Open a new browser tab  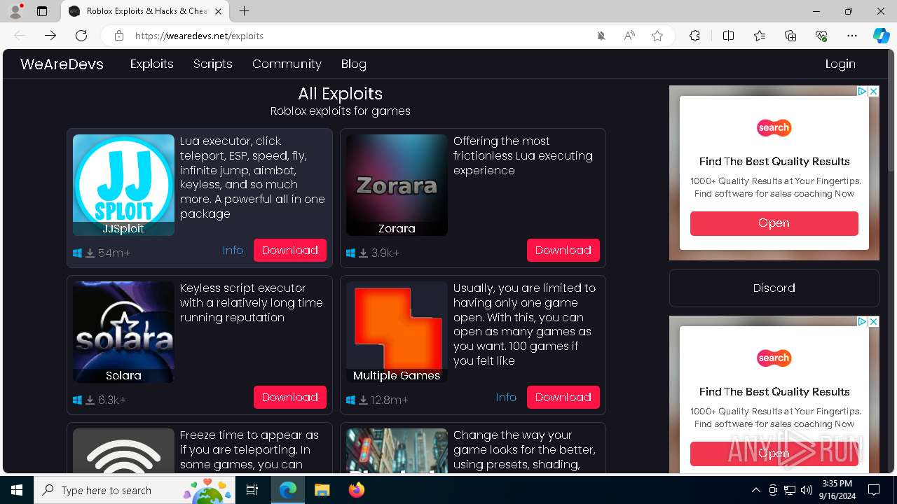pos(244,11)
